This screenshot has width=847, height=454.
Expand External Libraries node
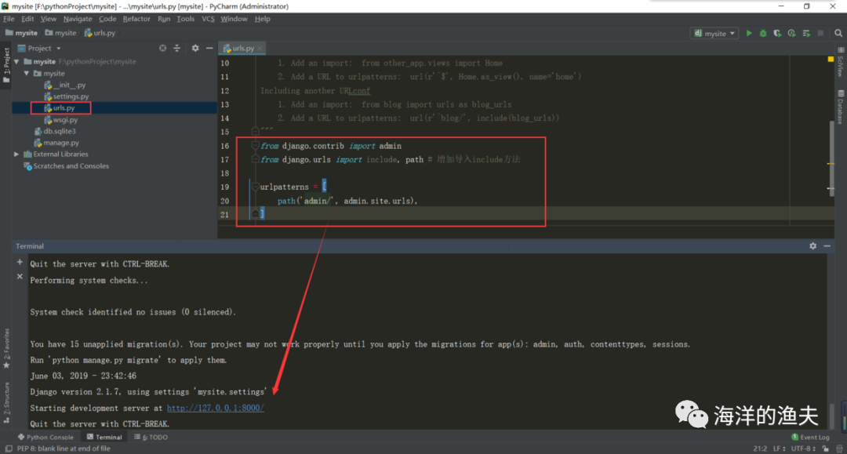click(x=16, y=154)
